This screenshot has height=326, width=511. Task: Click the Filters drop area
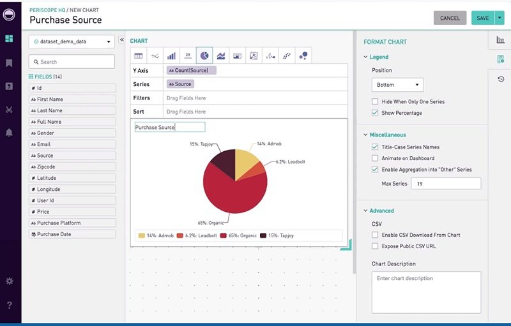pos(255,98)
